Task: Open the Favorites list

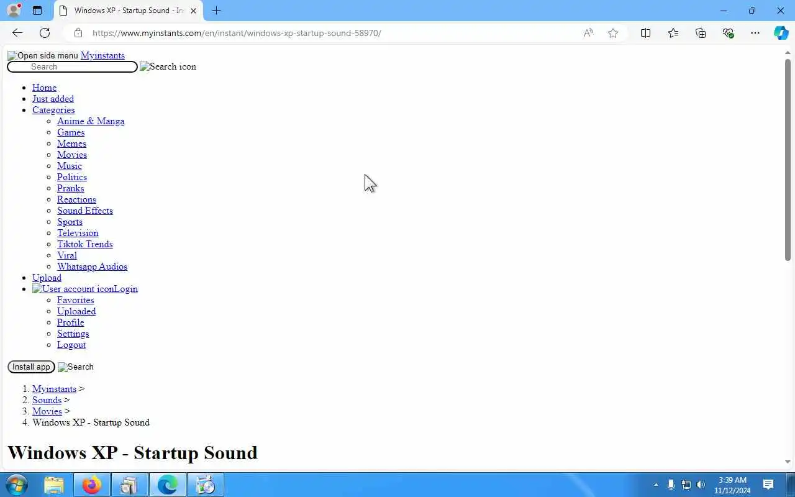Action: (673, 33)
